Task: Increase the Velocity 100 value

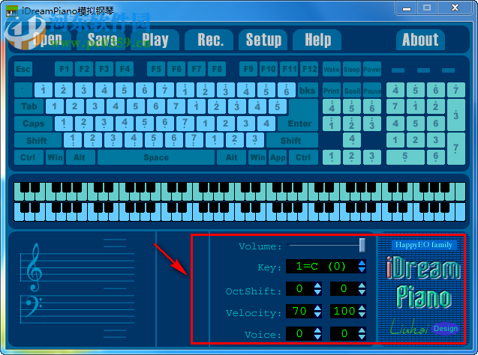Action: [x=362, y=308]
